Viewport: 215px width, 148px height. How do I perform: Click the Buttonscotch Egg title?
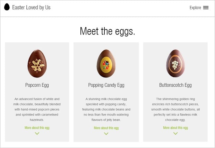pyautogui.click(x=175, y=85)
